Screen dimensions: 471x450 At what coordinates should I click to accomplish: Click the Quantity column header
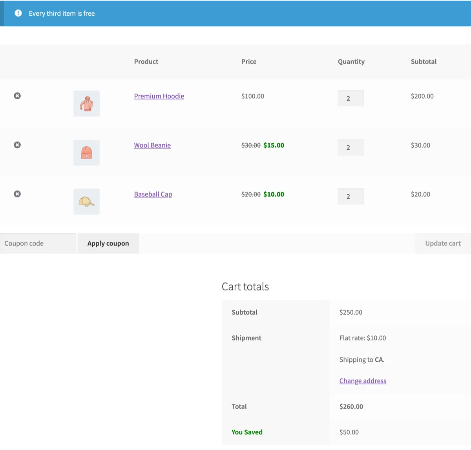pyautogui.click(x=351, y=62)
